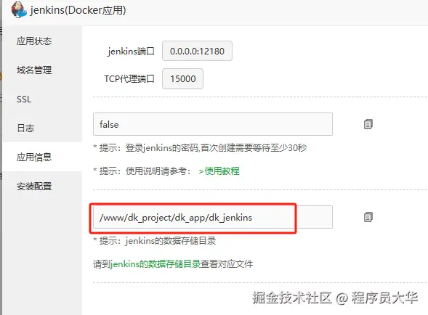Click the hint text 提示：jenkins的数据存储目录
This screenshot has width=428, height=315.
pyautogui.click(x=155, y=241)
